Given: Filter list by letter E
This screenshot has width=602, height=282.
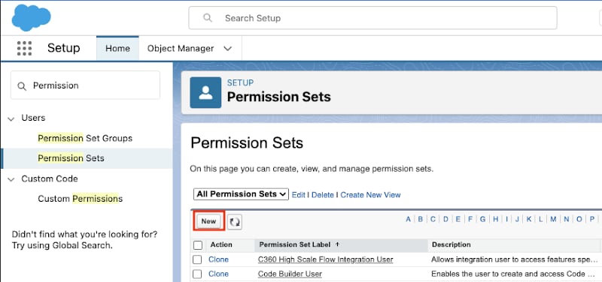Looking at the screenshot, I should [x=458, y=219].
